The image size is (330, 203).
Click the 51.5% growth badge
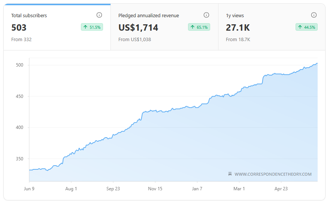pos(92,27)
